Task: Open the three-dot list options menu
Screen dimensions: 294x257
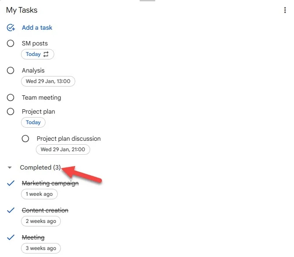Action: (285, 10)
